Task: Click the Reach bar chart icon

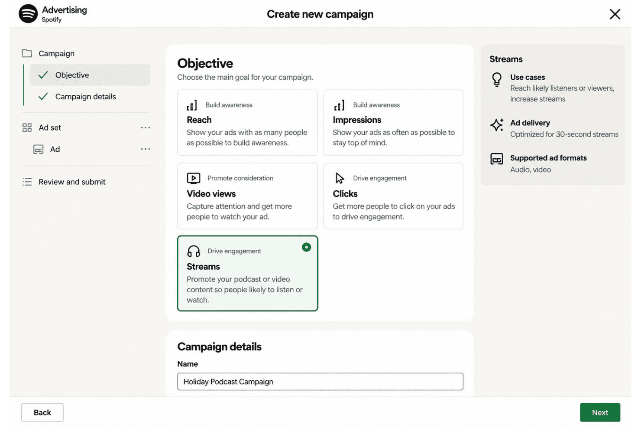Action: (192, 105)
